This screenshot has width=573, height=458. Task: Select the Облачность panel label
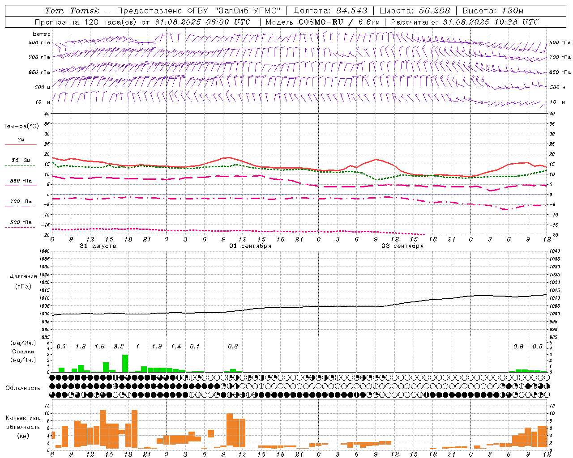pos(23,388)
